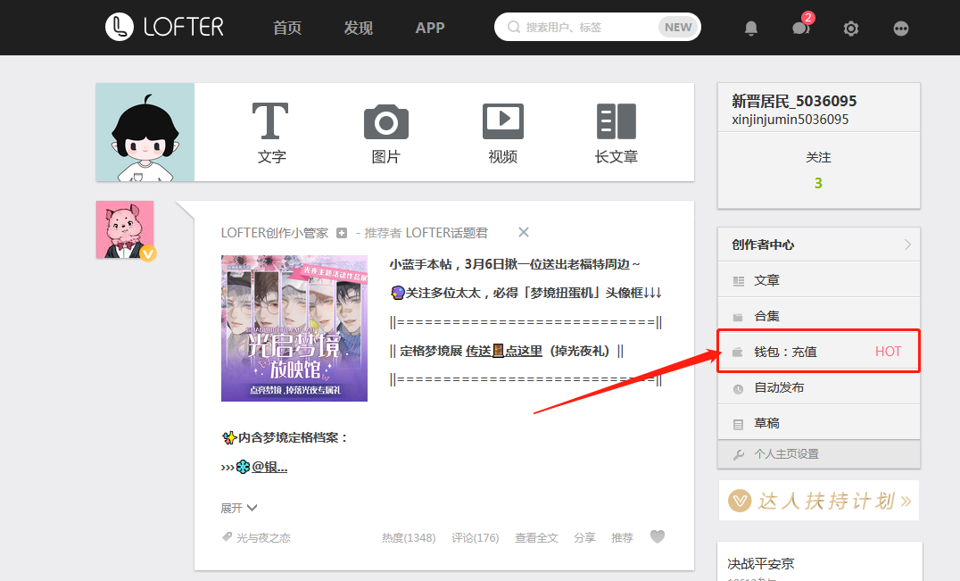The image size is (960, 581).
Task: Click 分享 share button
Action: pyautogui.click(x=584, y=537)
